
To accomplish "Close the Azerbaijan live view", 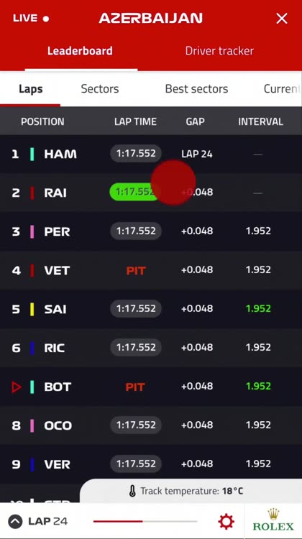I will click(282, 19).
